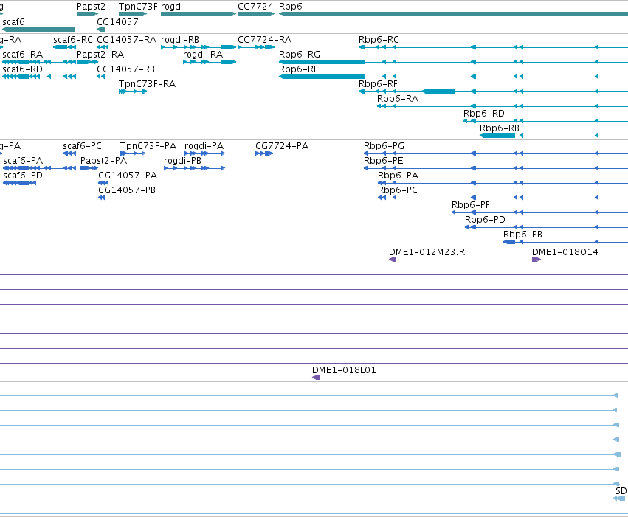Select the Rbp6-PC protein label
The height and width of the screenshot is (517, 628).
397,190
